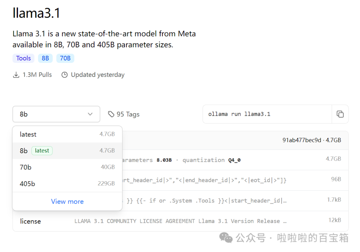This screenshot has width=360, height=252.
Task: Click the 70B tag below the description
Action: point(65,58)
